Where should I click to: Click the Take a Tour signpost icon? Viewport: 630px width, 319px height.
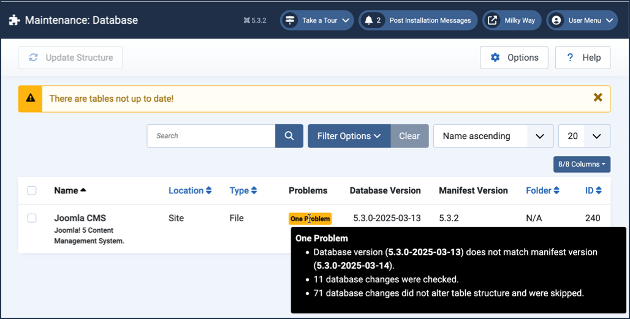pos(290,20)
